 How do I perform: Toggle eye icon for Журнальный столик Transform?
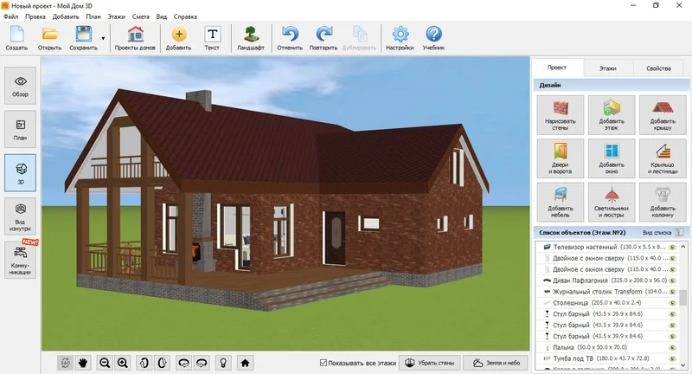pos(673,292)
